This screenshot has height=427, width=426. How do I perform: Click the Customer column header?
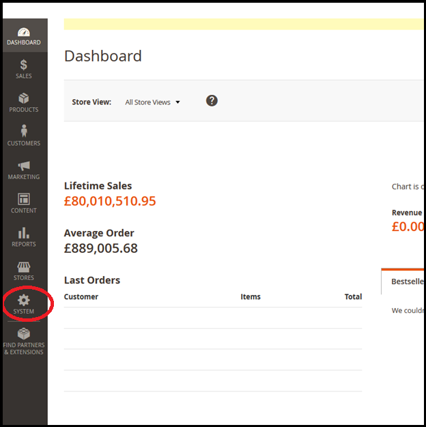point(81,297)
